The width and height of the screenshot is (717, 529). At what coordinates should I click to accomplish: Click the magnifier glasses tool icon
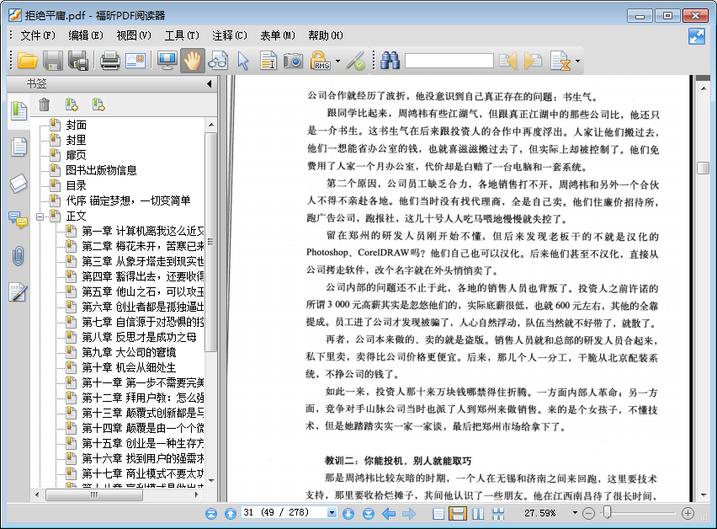(x=218, y=61)
